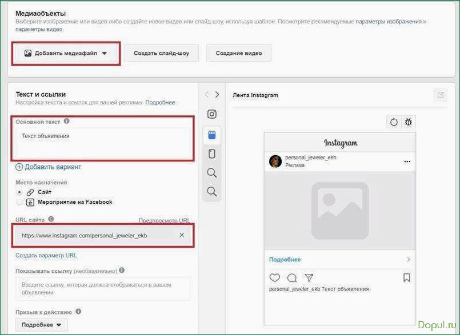This screenshot has width=460, height=335.
Task: Click info icon next to Показывать ссылку
Action: tap(122, 270)
